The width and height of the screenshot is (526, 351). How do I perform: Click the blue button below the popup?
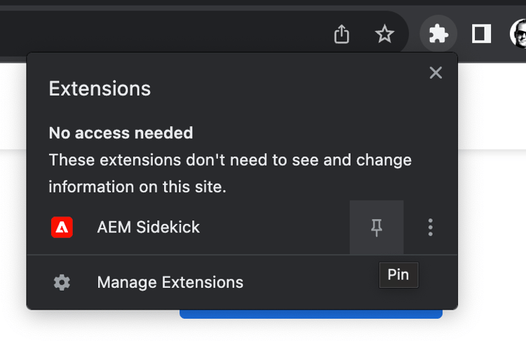point(311,314)
